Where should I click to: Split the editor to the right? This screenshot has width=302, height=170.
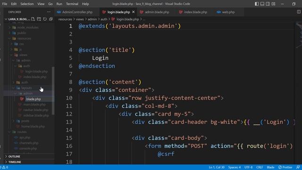click(299, 12)
